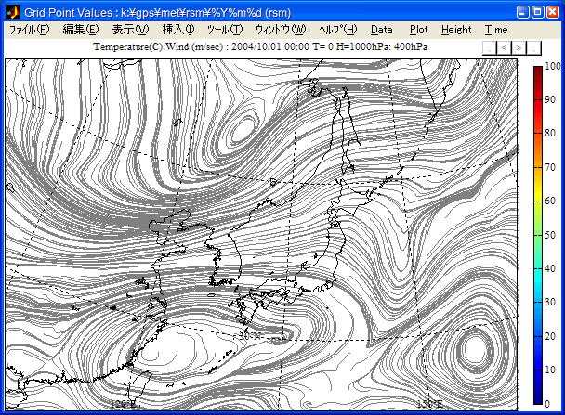Click the MATLAB icon in title bar
Viewport: 565px width, 415px height.
[12, 10]
